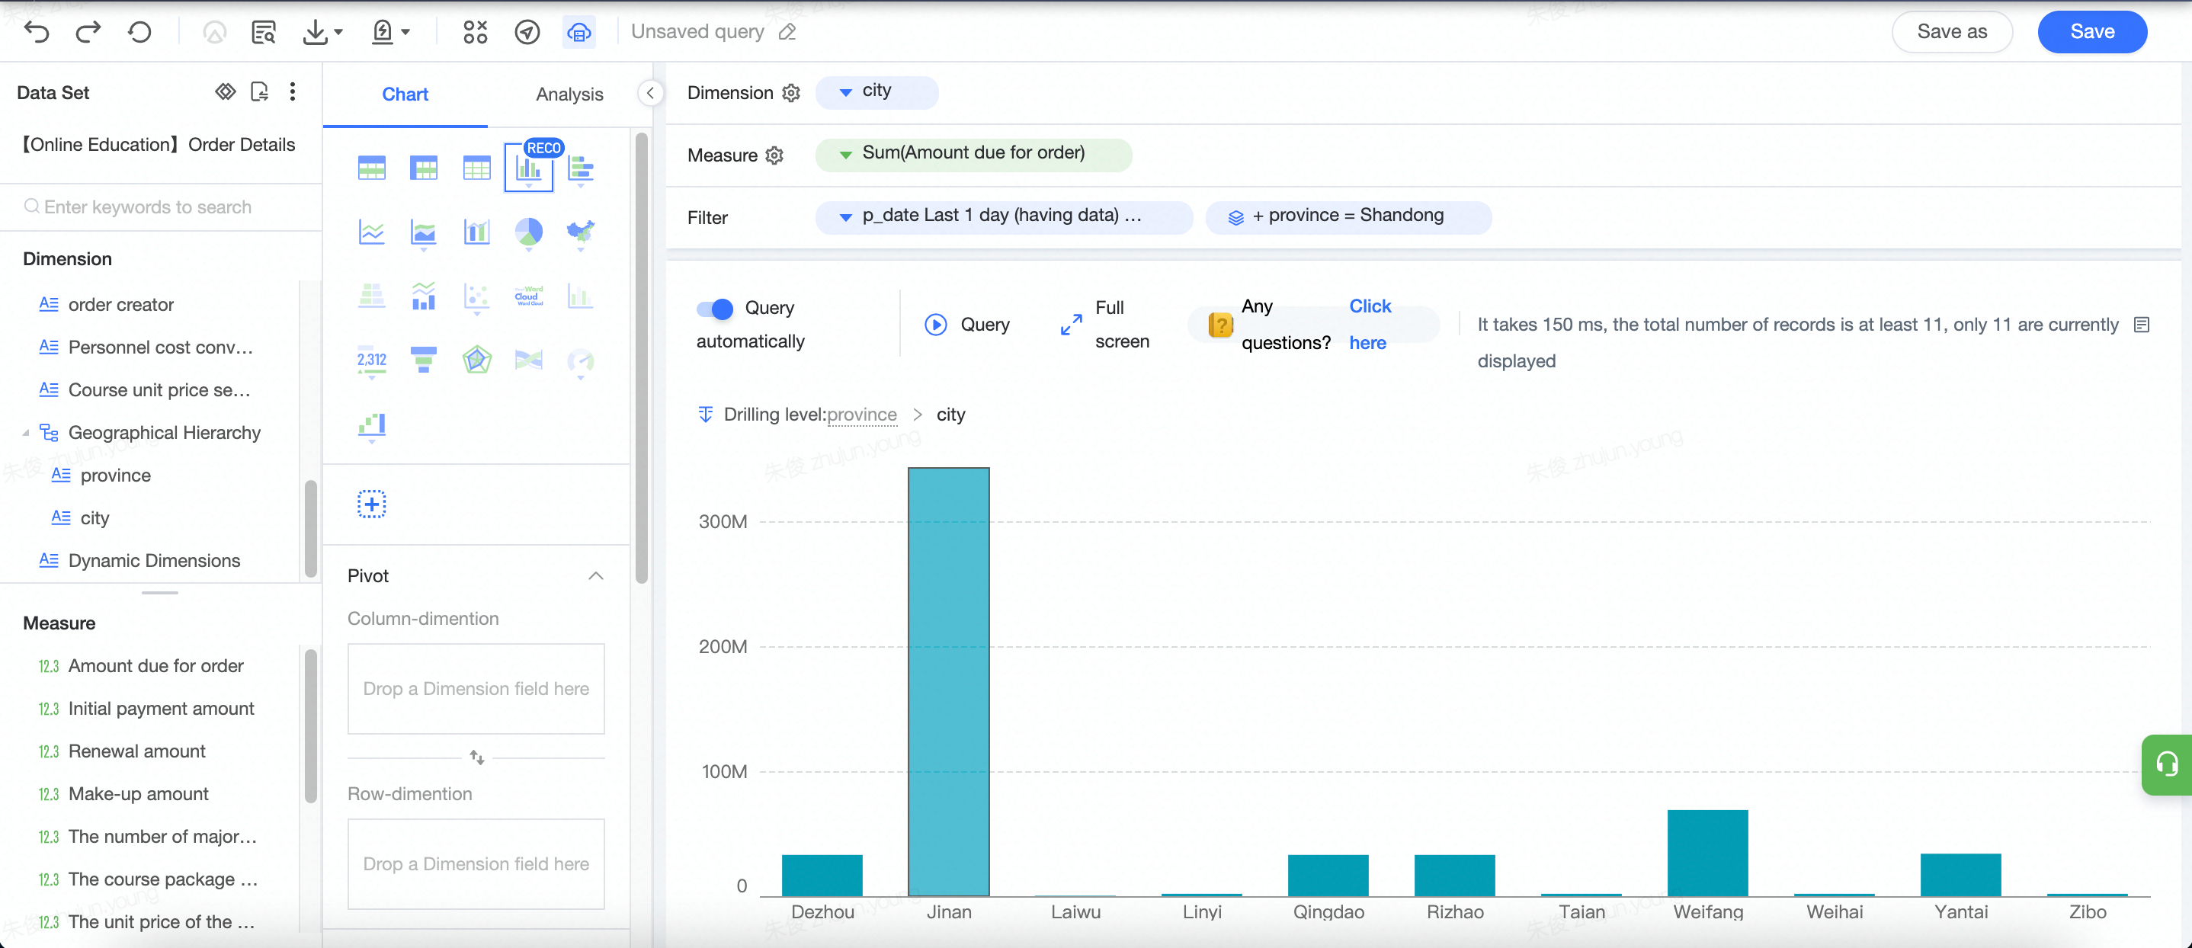Select the waterfall step chart type
2192x948 pixels.
[x=372, y=424]
